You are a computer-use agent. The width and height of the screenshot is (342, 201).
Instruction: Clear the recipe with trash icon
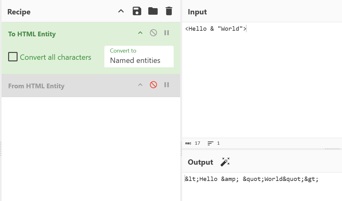(x=169, y=11)
